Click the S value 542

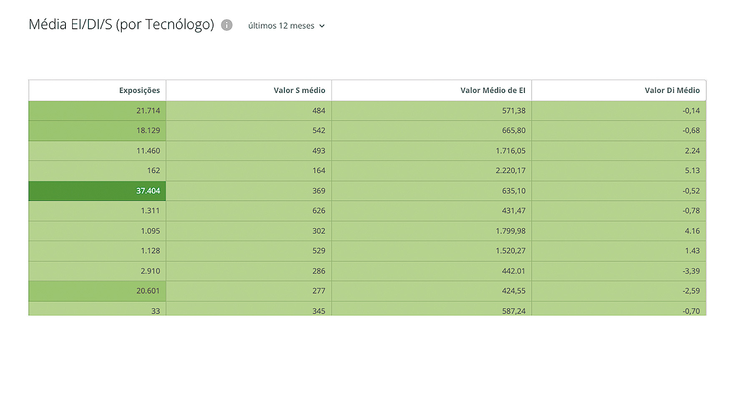[x=319, y=131]
